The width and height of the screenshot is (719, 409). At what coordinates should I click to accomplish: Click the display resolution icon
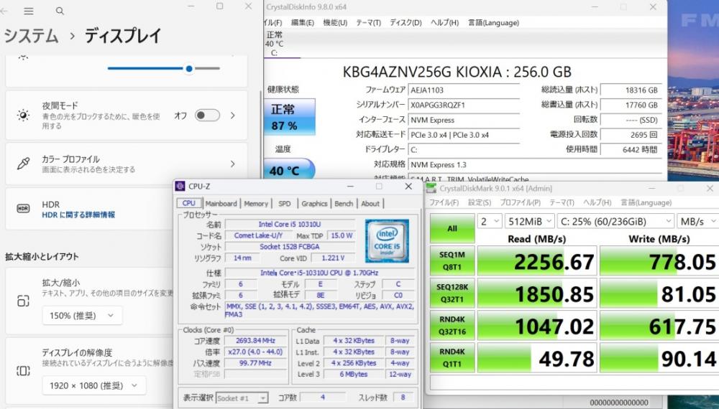[23, 370]
